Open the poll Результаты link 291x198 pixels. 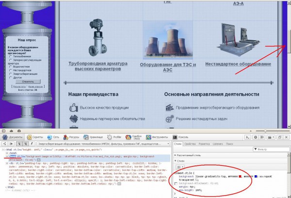tap(19, 86)
